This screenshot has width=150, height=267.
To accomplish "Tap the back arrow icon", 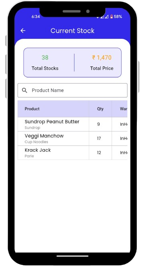I will click(x=23, y=30).
